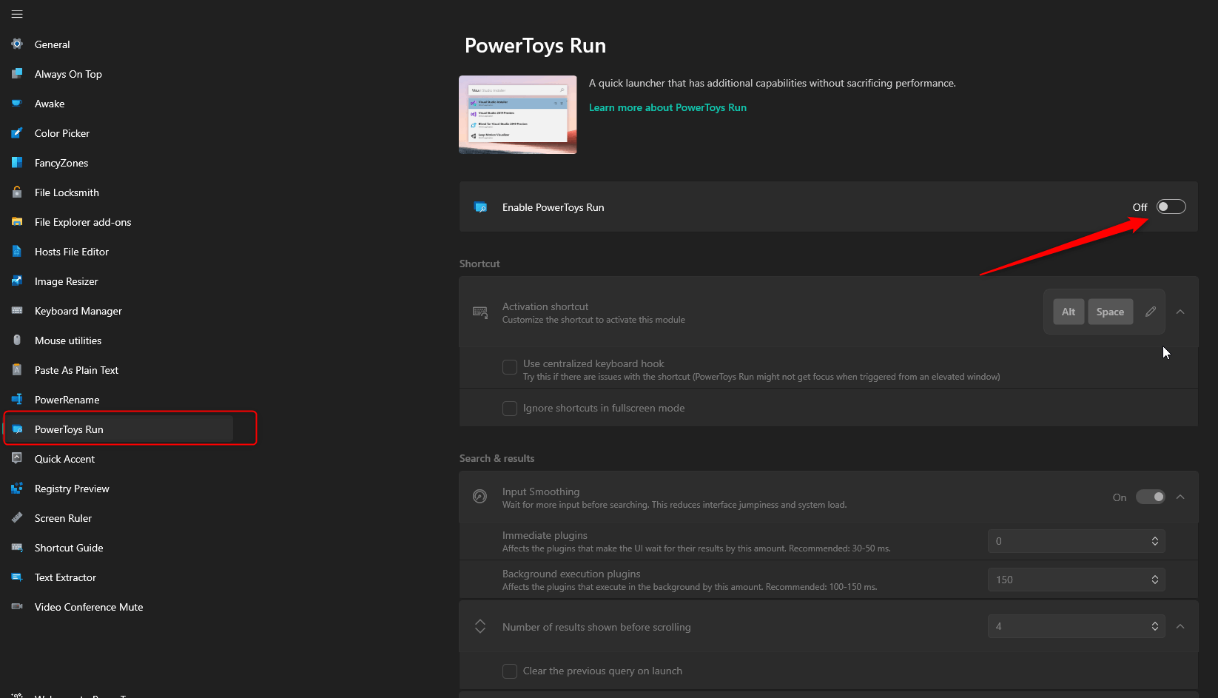Screen dimensions: 1218x698
Task: Click the Paste As Plain Text icon
Action: pos(17,369)
